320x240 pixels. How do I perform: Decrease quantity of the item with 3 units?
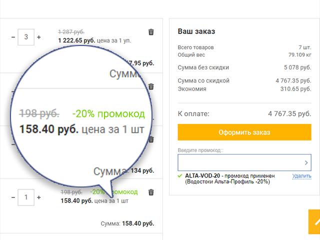pyautogui.click(x=13, y=37)
